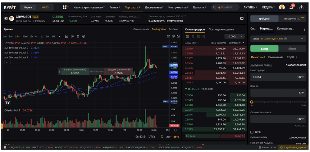Take chart snapshot with camera icon
The height and width of the screenshot is (152, 310).
coord(169,36)
